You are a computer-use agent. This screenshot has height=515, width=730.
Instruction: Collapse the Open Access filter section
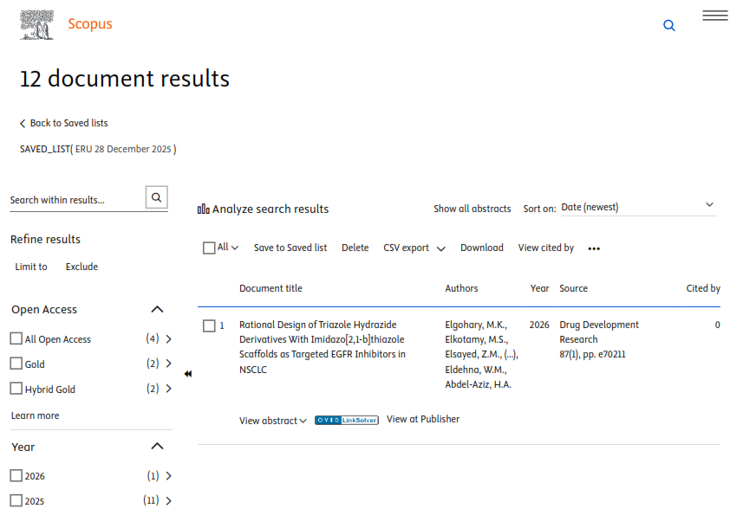point(157,309)
